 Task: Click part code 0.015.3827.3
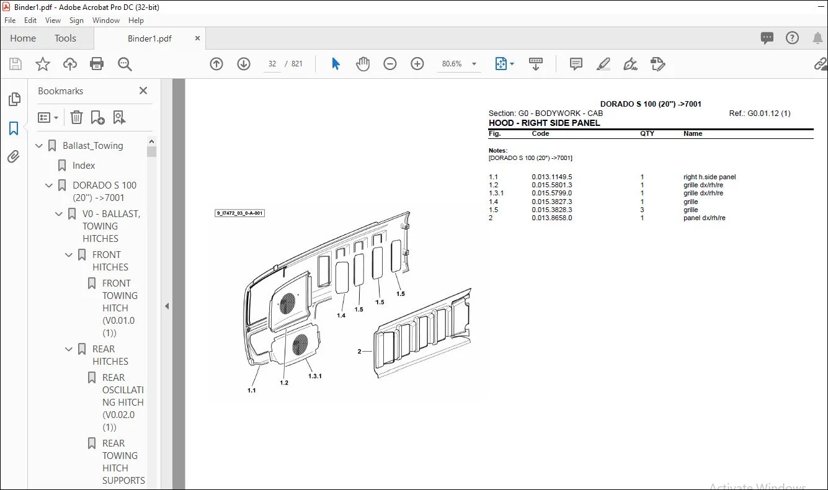[552, 202]
